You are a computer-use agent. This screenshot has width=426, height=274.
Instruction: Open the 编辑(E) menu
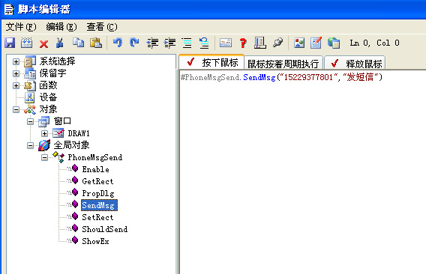[61, 27]
